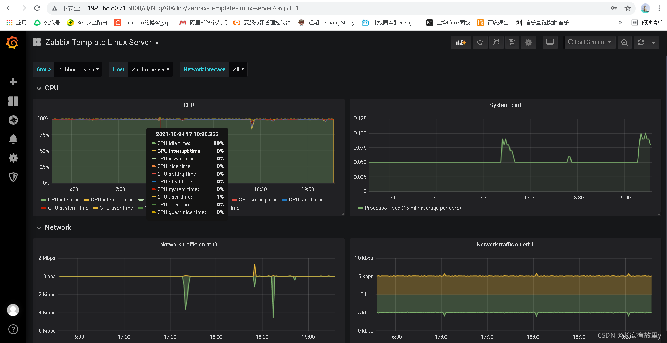Open the 阿里邮箱个人版 bookmark
Screen dimensions: 667x343
click(203, 23)
